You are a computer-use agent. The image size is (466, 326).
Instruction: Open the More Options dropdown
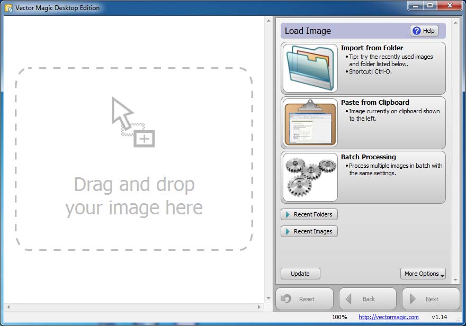[x=423, y=274]
